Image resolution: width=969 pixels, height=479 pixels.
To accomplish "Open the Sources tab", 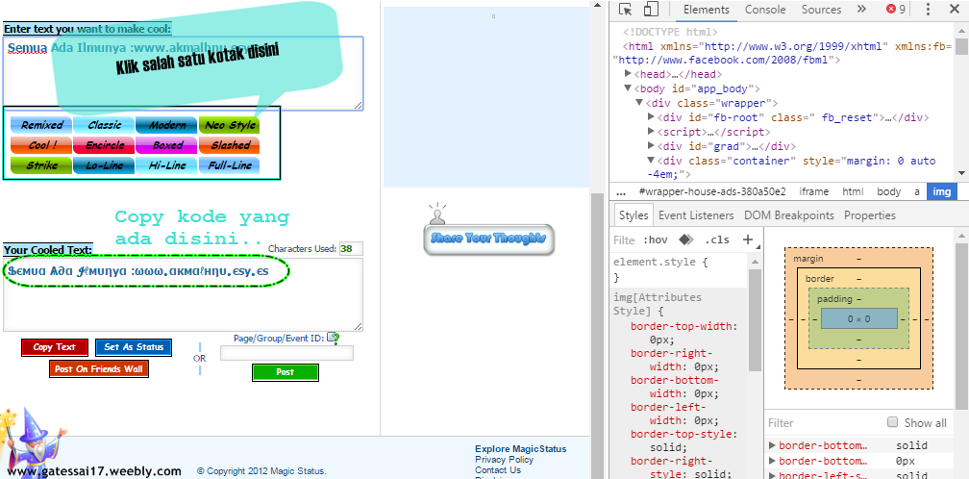I will coord(821,10).
